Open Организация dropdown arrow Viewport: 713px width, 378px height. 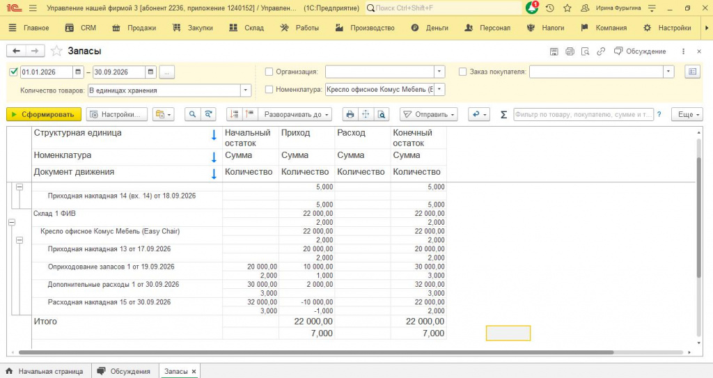(x=439, y=72)
